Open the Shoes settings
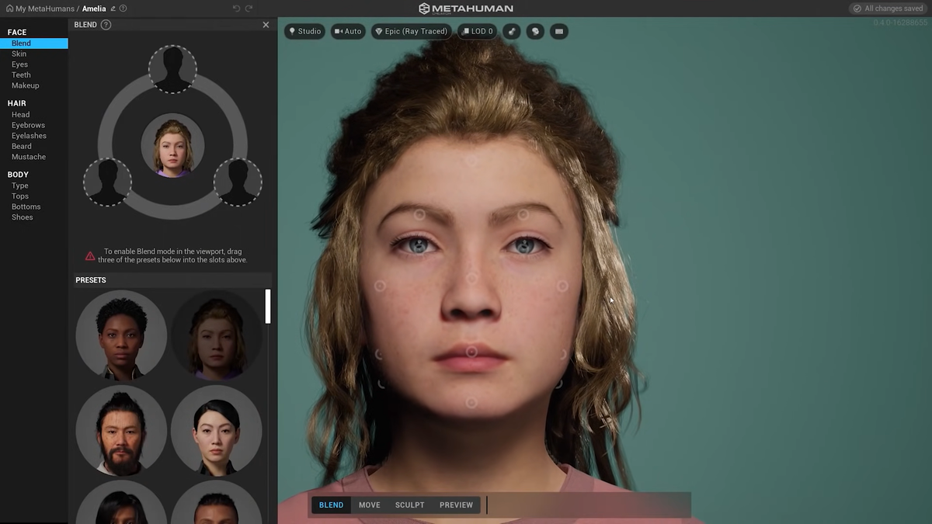Screen dimensions: 932x524 pos(22,217)
